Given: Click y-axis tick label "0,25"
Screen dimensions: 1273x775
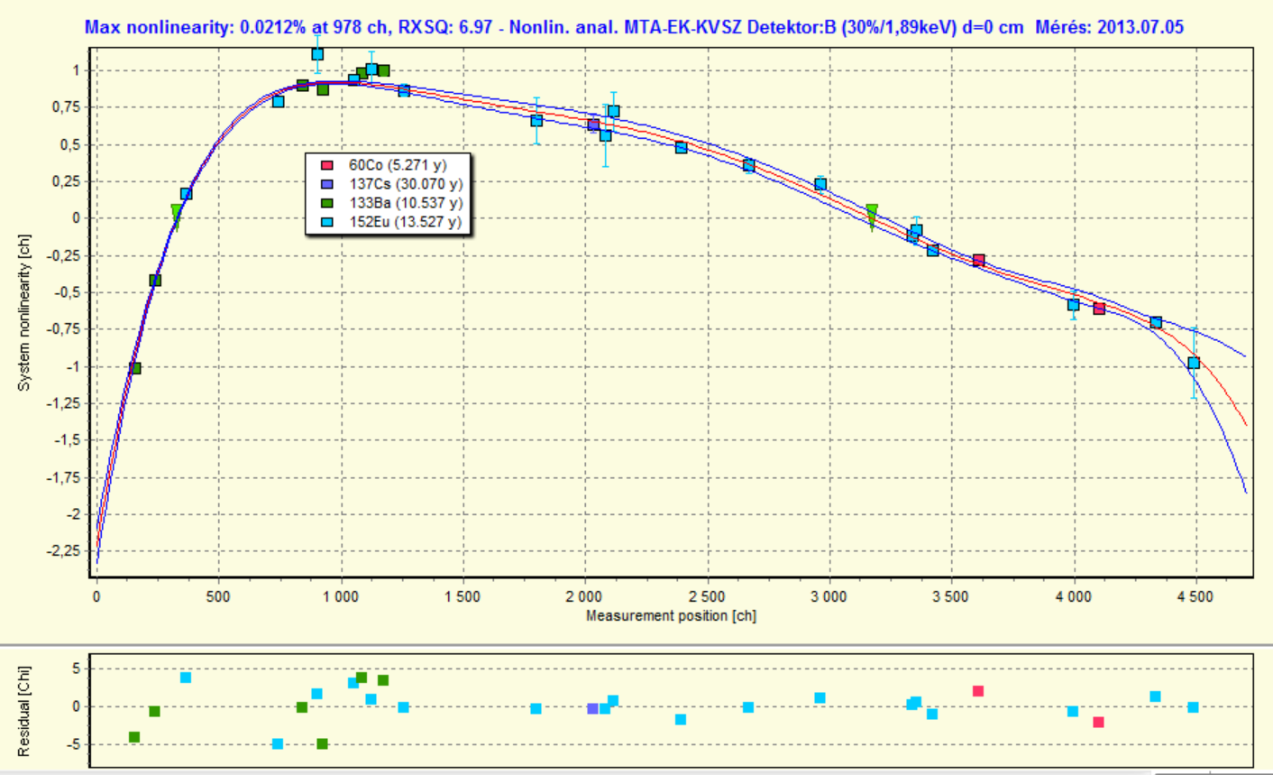Looking at the screenshot, I should [66, 181].
